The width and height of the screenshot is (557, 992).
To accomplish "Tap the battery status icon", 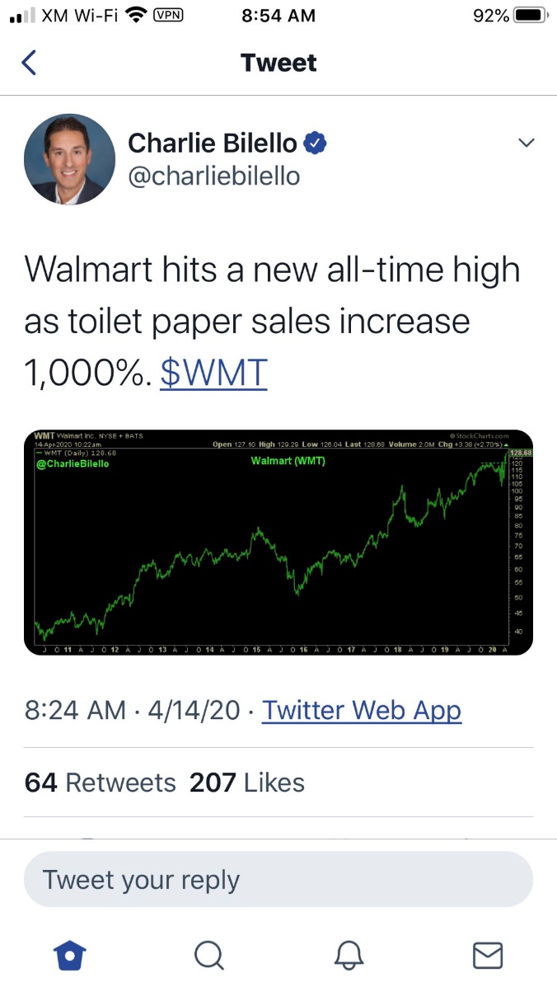I will pos(531,16).
